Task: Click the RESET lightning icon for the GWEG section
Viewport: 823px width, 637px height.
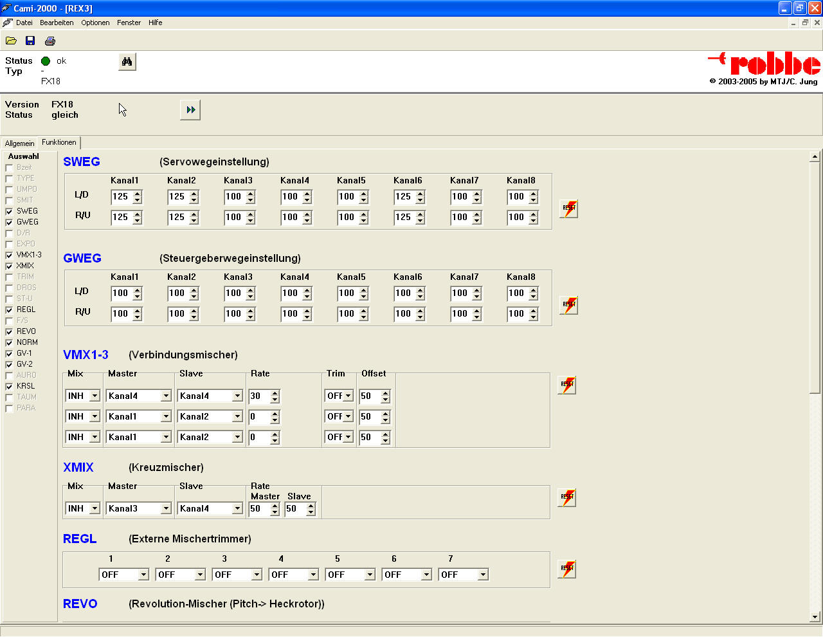Action: (567, 304)
